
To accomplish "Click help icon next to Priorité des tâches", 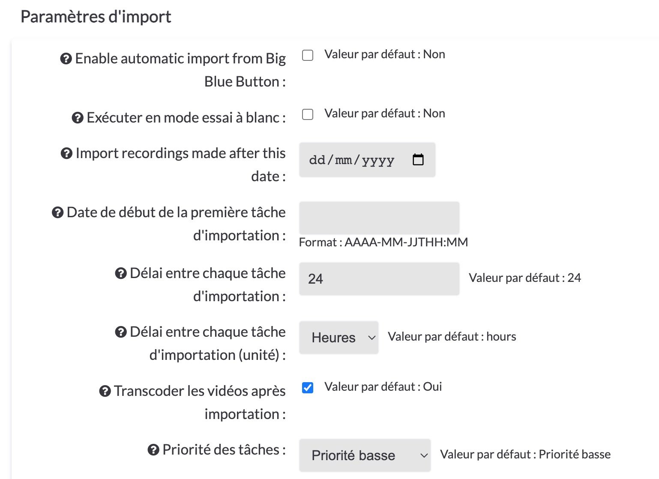I will 153,450.
